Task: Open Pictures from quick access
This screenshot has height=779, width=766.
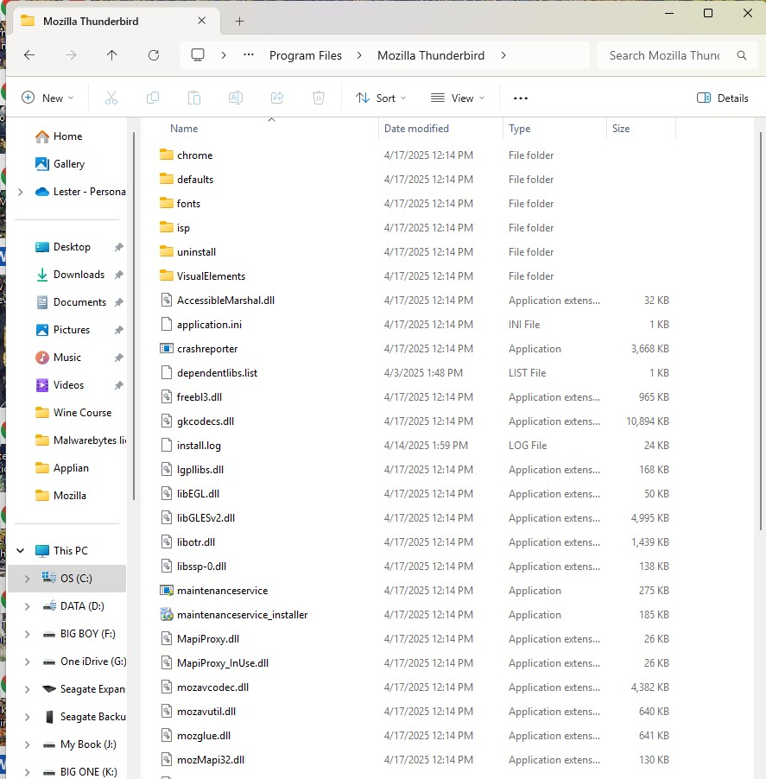Action: coord(63,330)
